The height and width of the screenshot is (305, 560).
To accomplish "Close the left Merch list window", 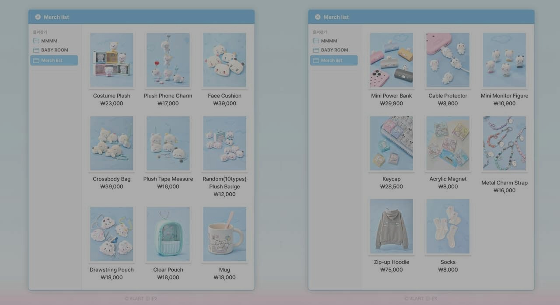I will click(38, 17).
